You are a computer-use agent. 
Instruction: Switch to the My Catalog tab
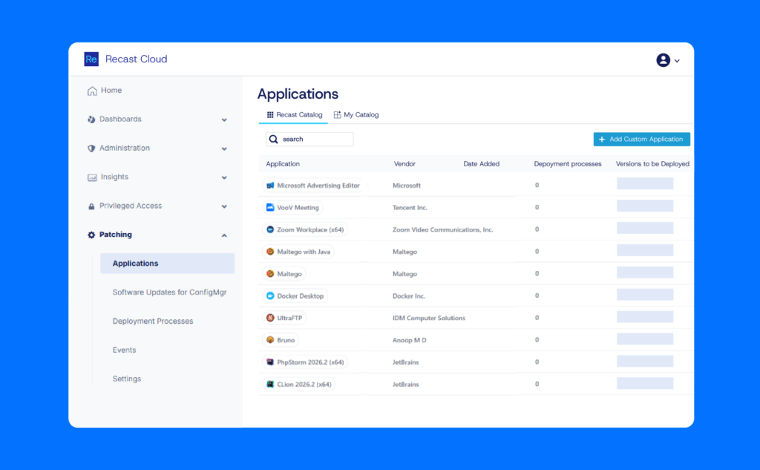click(356, 115)
